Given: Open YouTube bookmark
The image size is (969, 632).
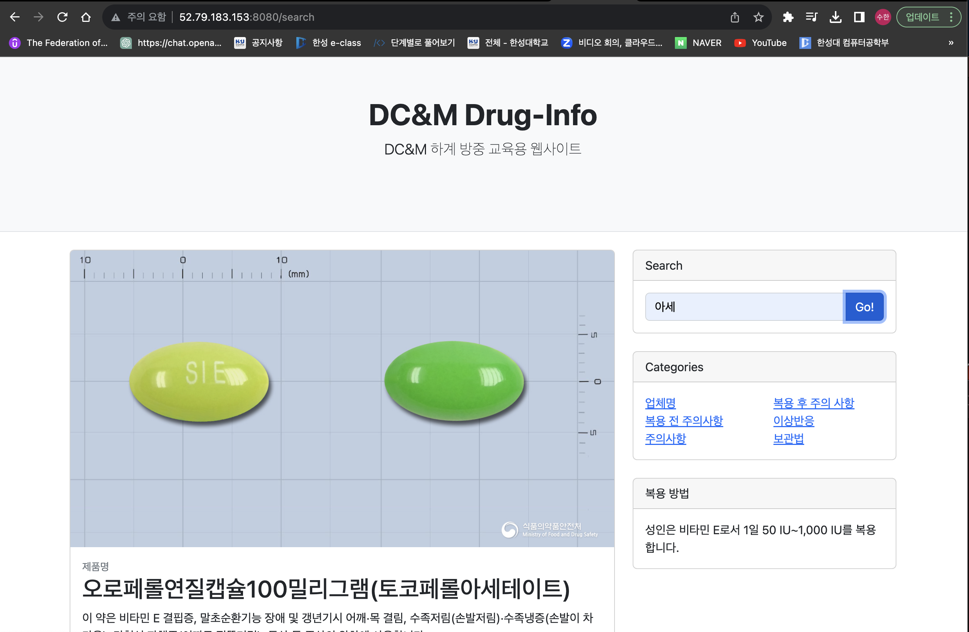Looking at the screenshot, I should pos(760,43).
